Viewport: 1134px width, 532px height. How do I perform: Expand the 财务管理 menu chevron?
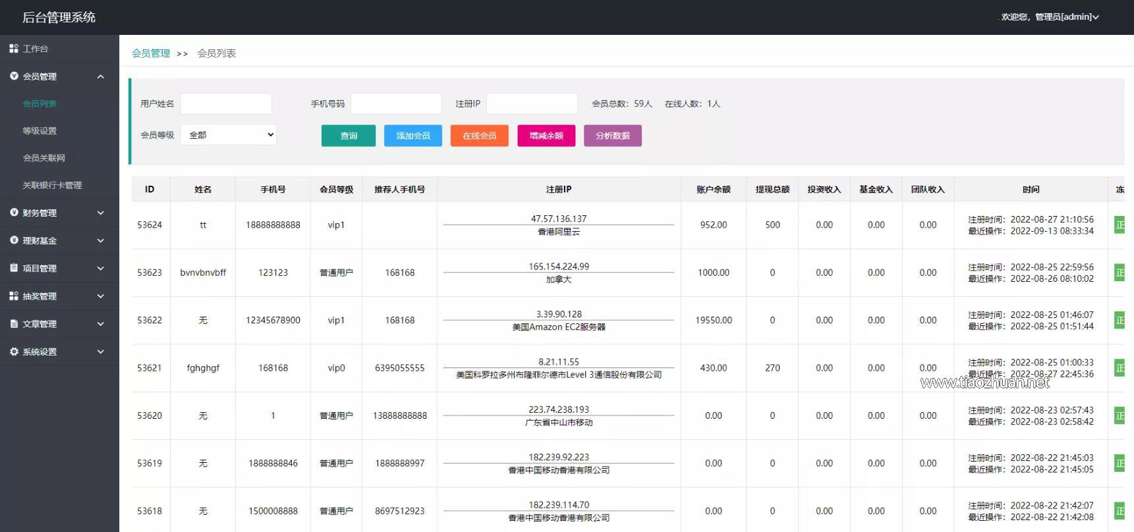[101, 213]
